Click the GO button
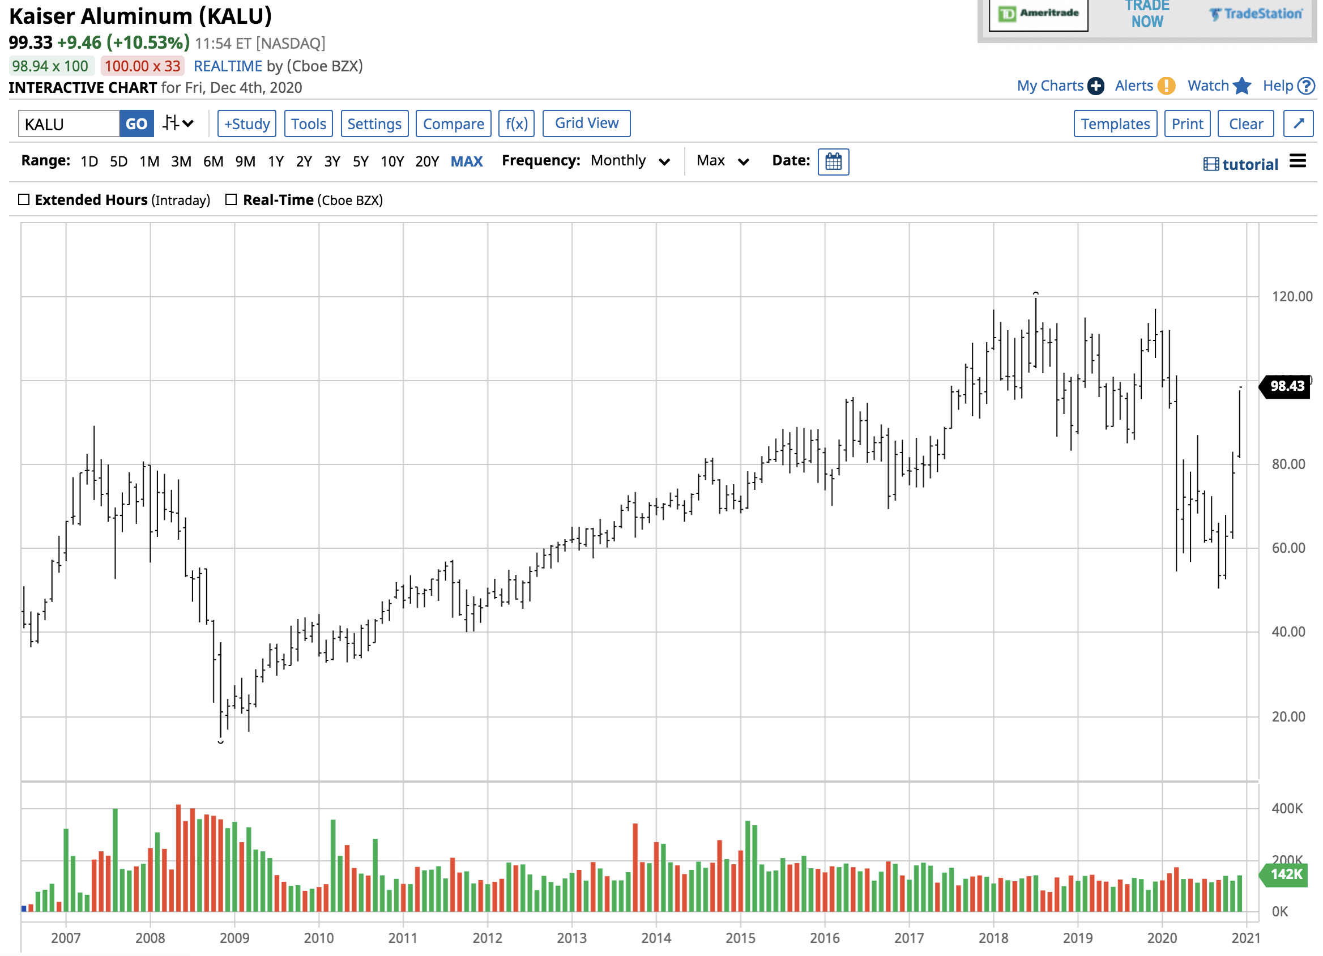 tap(136, 123)
